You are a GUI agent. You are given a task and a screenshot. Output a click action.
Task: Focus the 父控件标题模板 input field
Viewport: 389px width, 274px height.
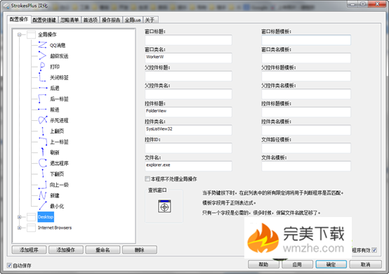(x=306, y=76)
